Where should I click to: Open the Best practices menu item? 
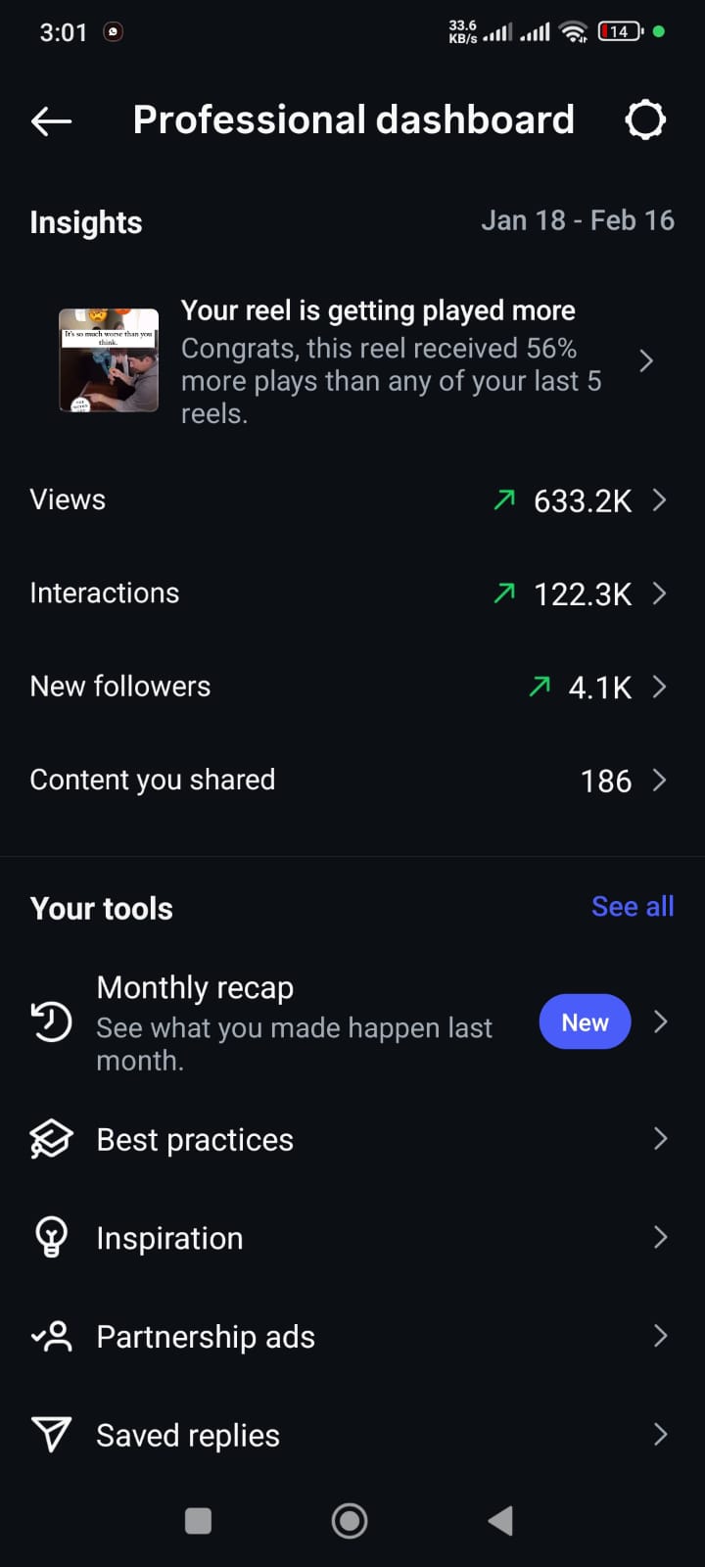tap(195, 1140)
